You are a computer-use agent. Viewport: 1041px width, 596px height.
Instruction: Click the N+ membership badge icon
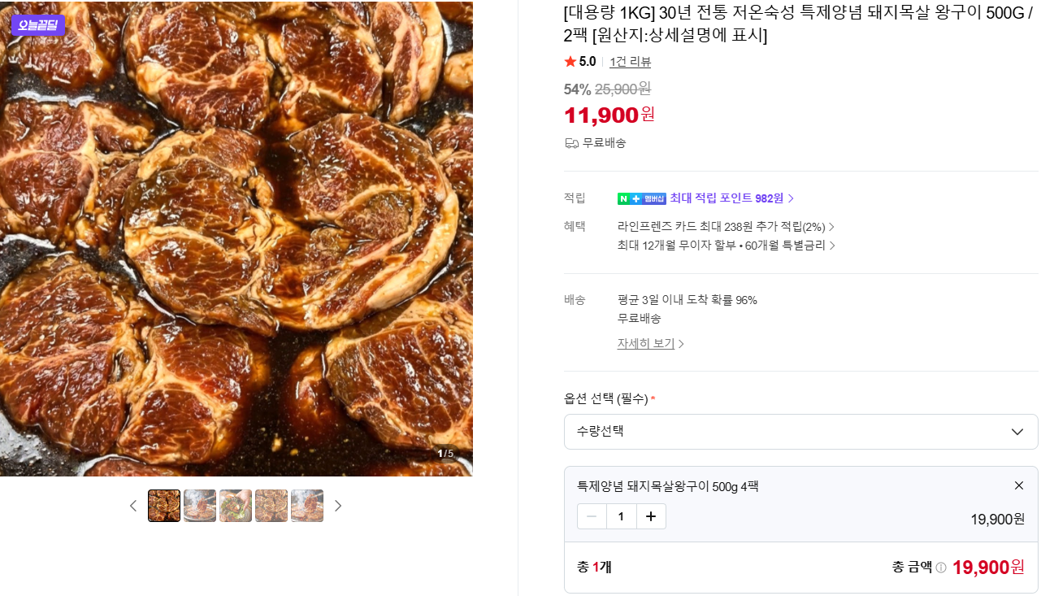tap(641, 198)
